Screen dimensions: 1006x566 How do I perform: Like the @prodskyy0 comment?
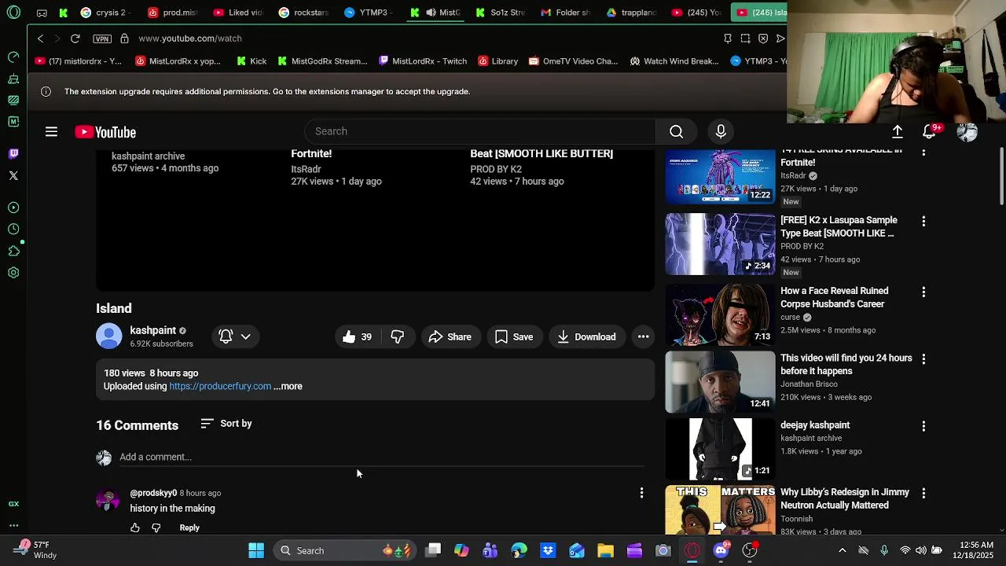[x=135, y=527]
